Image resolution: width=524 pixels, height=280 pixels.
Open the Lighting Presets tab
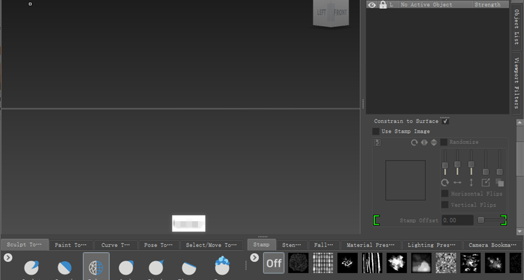[x=431, y=245]
